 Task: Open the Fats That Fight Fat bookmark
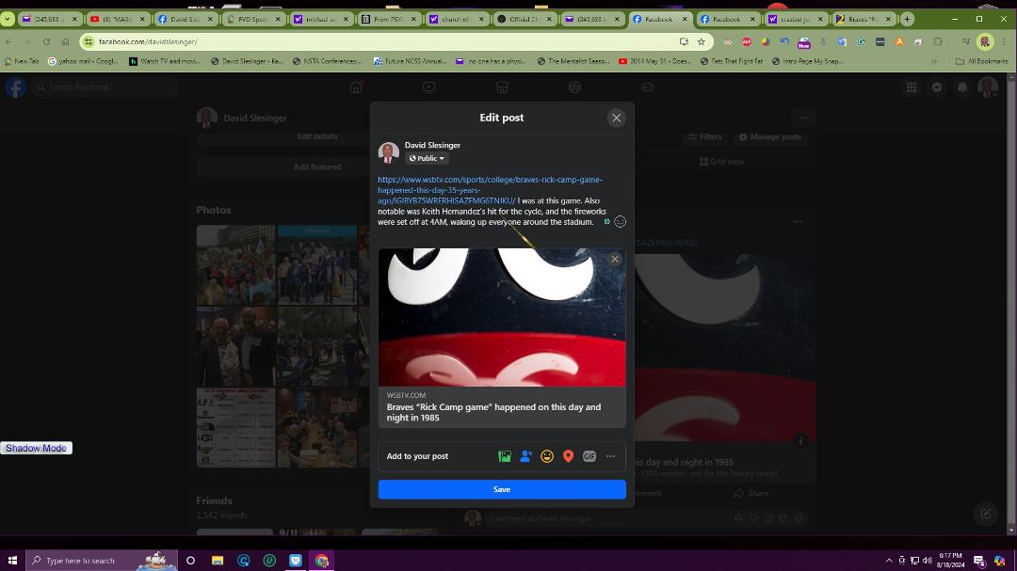click(x=731, y=61)
